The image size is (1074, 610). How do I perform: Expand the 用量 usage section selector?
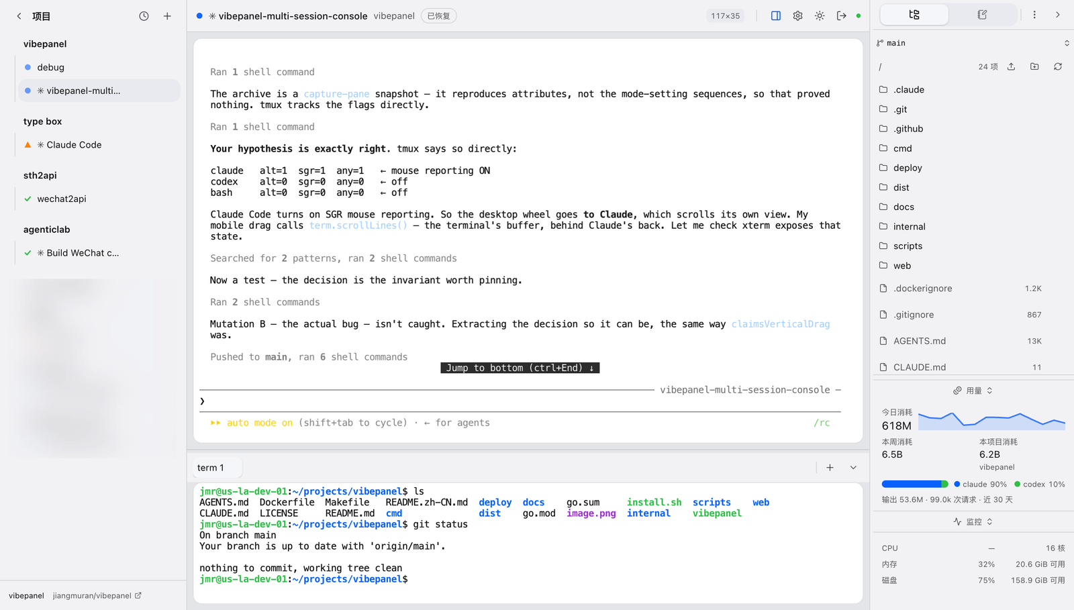(x=973, y=391)
